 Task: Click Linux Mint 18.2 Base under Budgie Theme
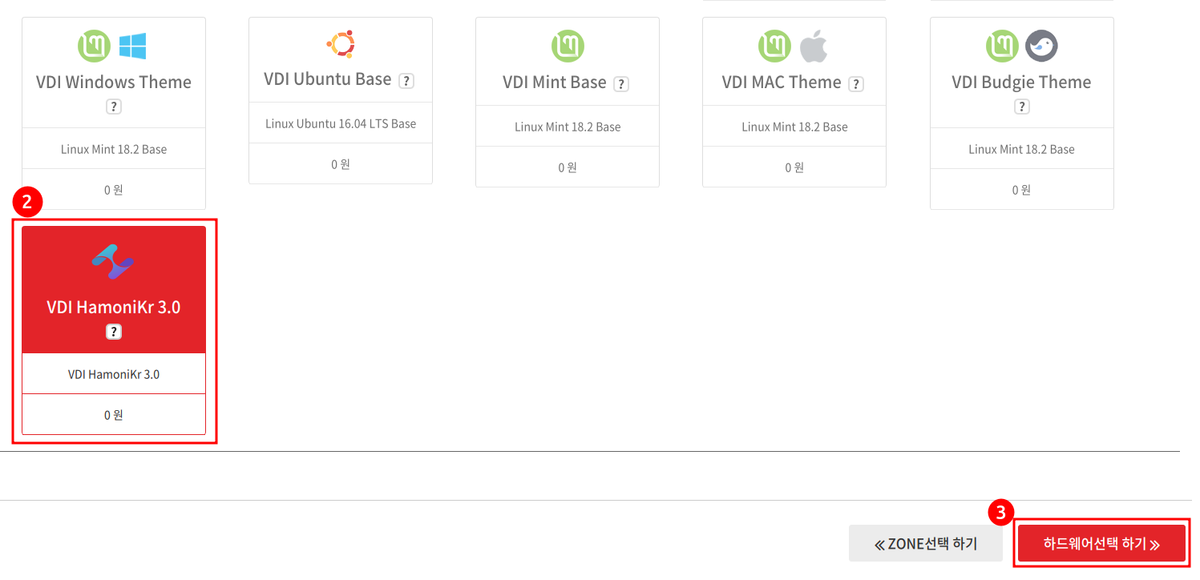coord(1021,149)
